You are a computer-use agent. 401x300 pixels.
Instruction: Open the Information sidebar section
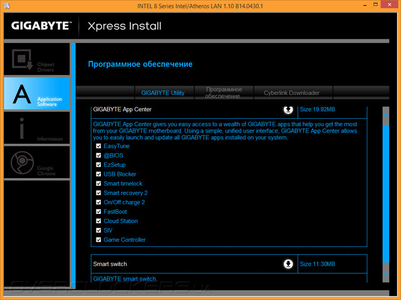[x=37, y=127]
